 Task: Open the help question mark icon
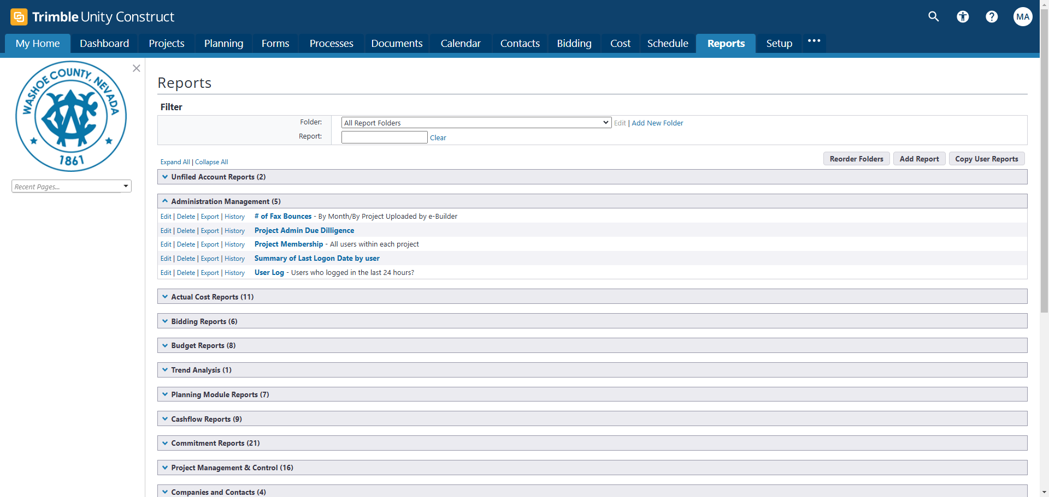tap(992, 17)
